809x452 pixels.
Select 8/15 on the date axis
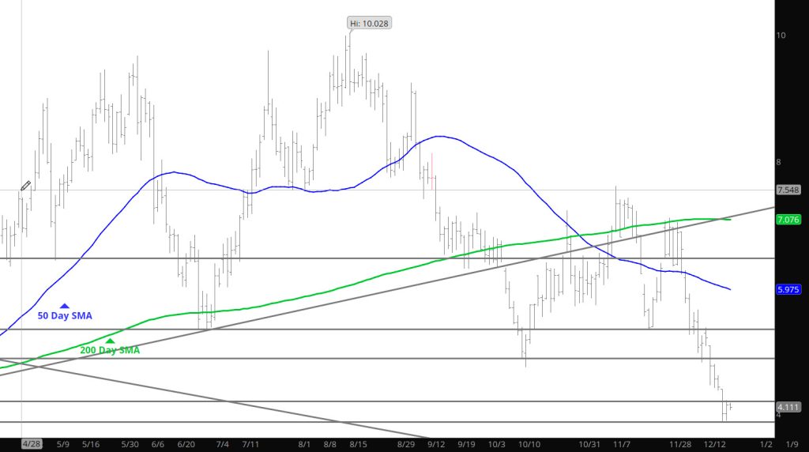358,445
